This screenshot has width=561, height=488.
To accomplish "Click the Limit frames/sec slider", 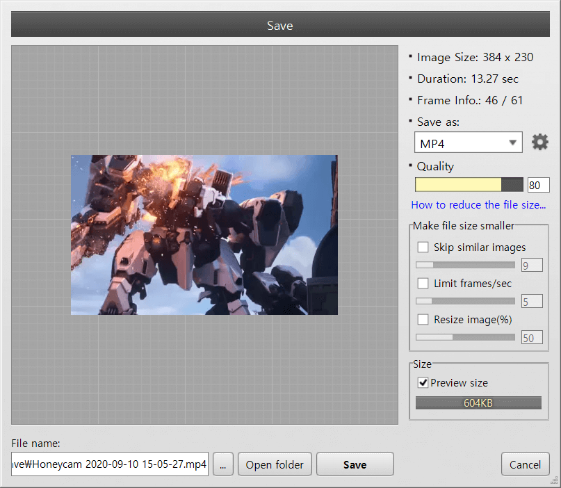I will (x=465, y=301).
